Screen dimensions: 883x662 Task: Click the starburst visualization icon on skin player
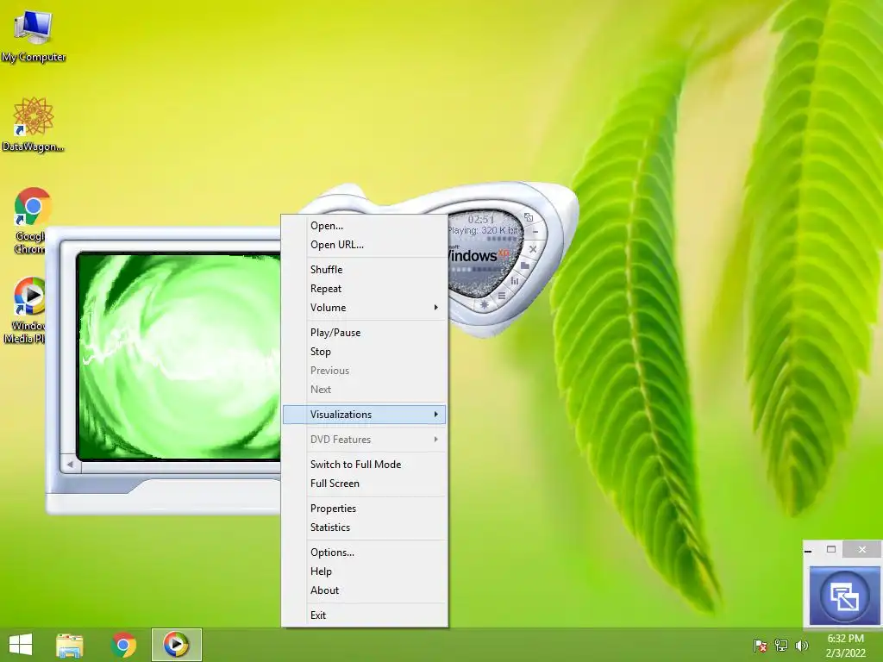pos(484,304)
